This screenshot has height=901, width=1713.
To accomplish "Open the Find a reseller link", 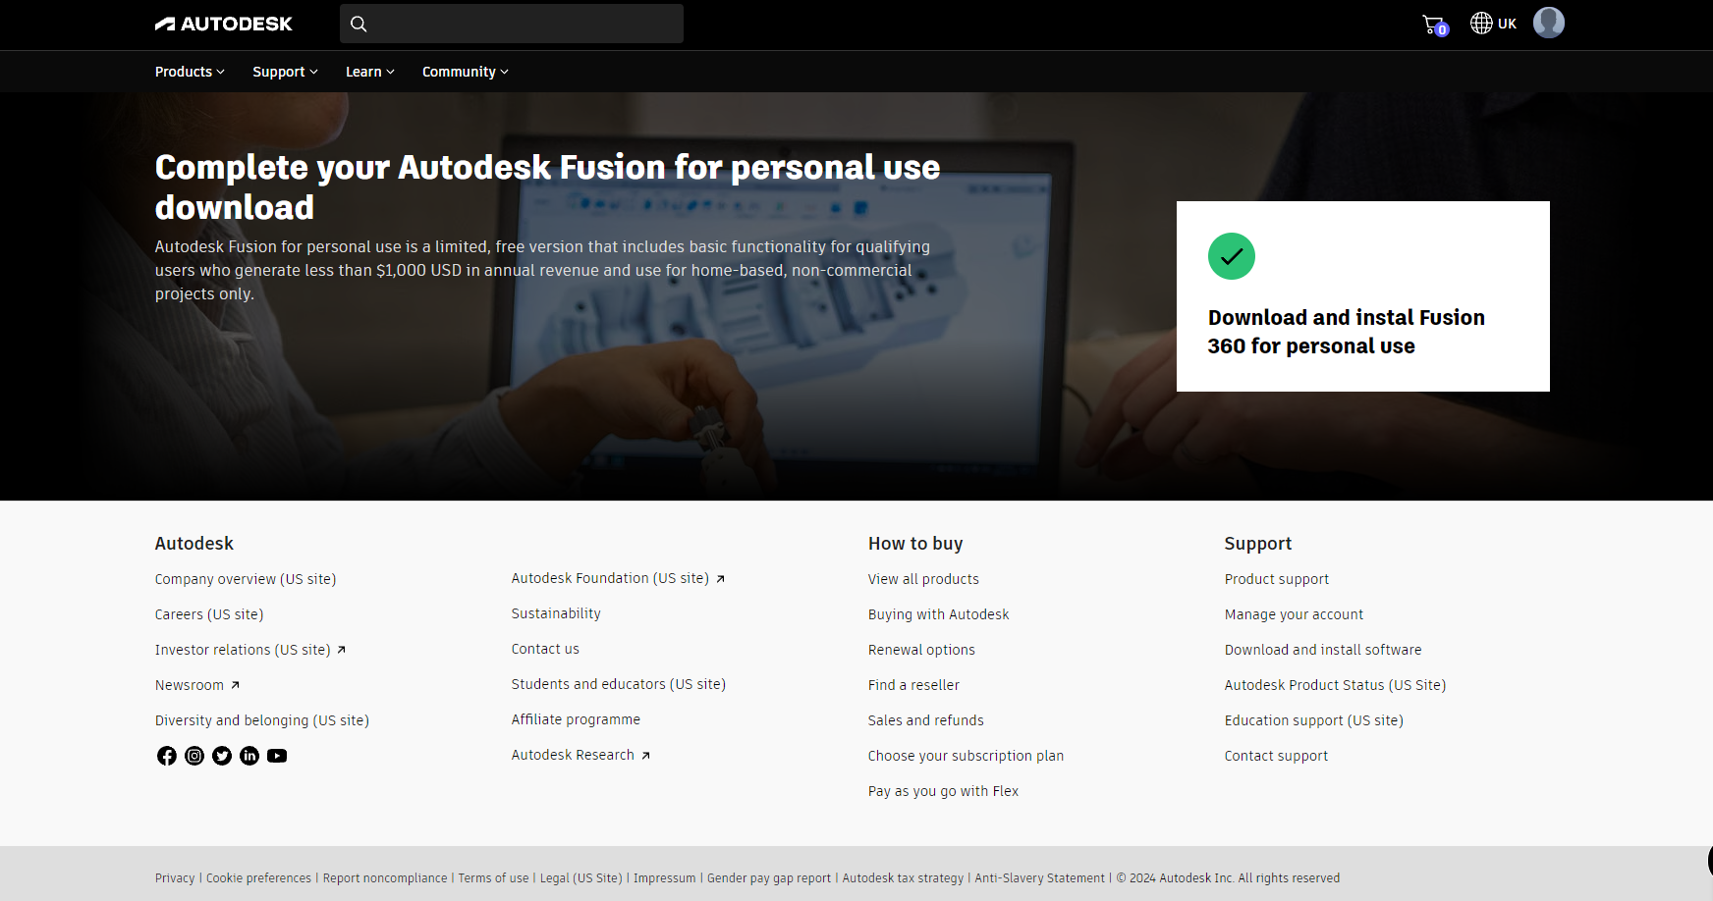I will point(913,685).
